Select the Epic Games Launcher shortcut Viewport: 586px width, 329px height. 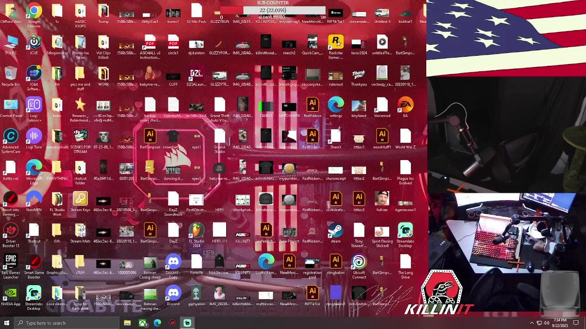[11, 266]
